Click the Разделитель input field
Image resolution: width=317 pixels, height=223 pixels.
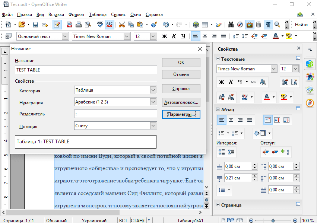click(115, 114)
